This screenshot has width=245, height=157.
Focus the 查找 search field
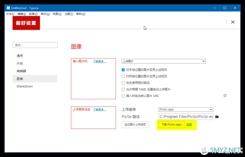[x=35, y=45]
